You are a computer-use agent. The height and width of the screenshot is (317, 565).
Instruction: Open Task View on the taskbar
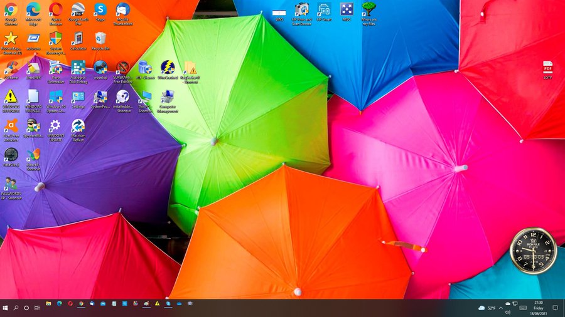click(x=37, y=308)
